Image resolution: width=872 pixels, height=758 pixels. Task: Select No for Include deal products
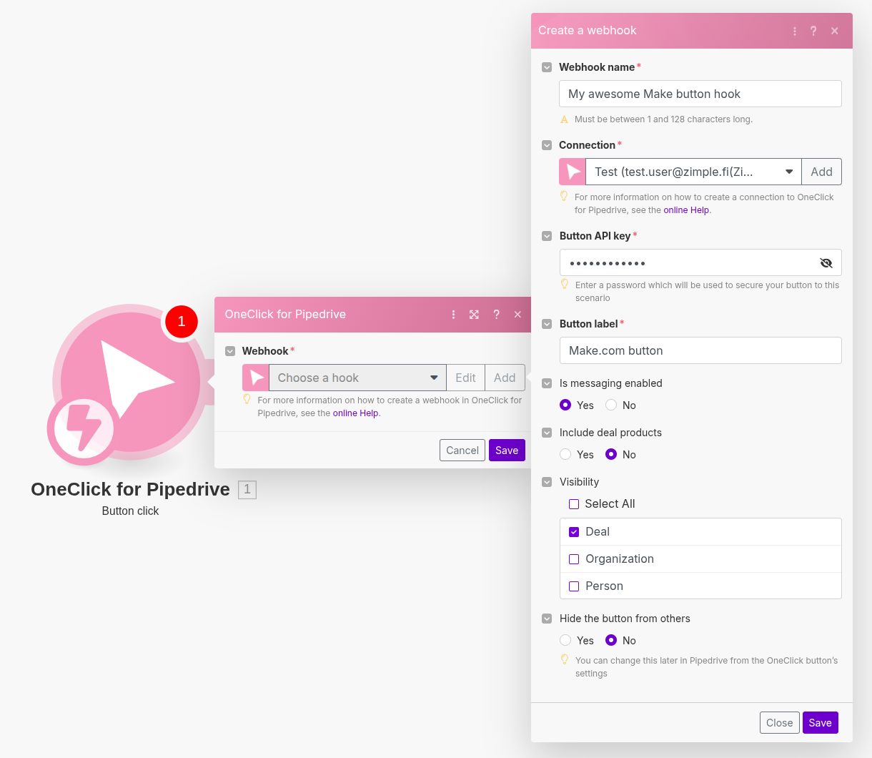click(611, 454)
